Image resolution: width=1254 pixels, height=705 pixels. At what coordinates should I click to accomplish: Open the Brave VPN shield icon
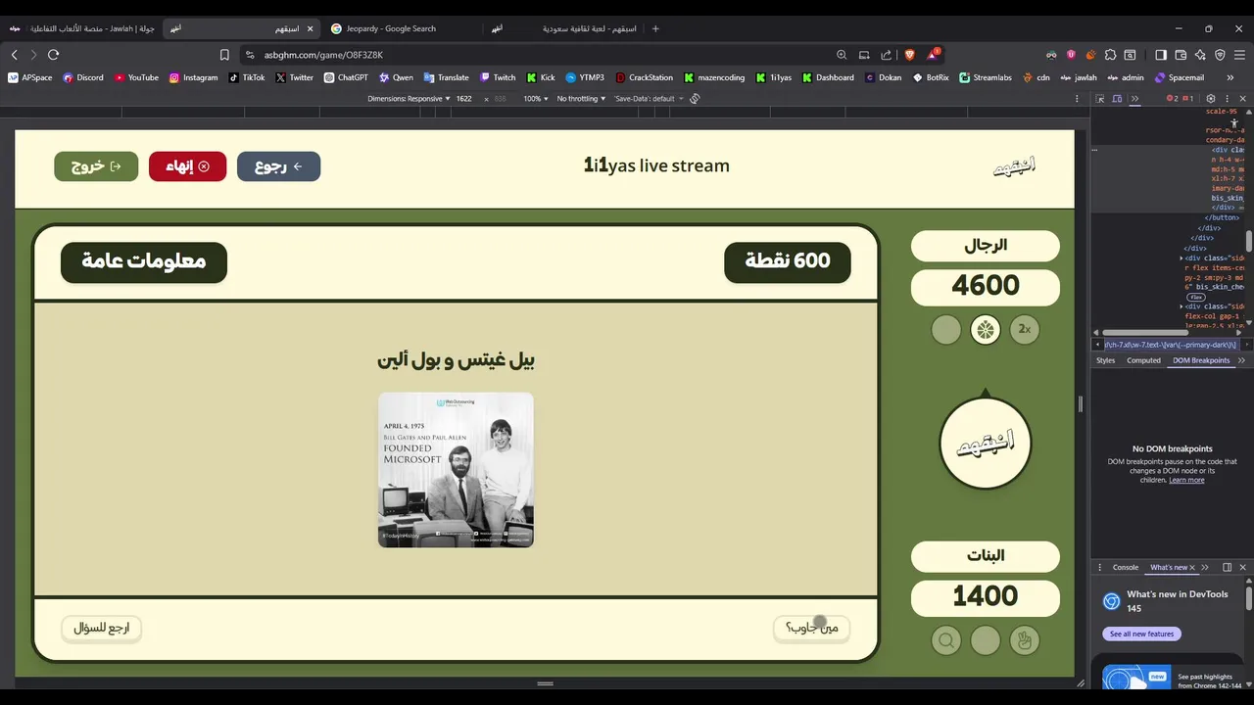(x=1220, y=55)
